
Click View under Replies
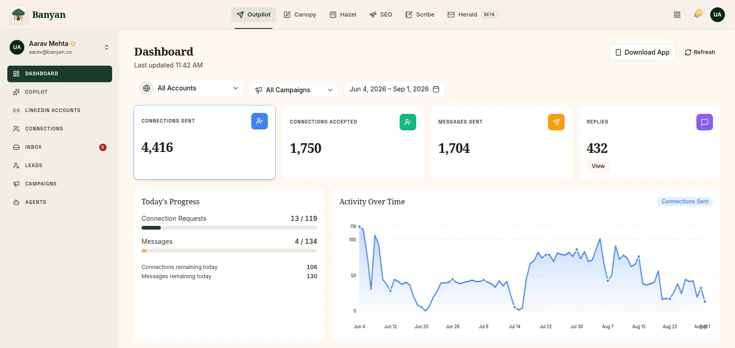[598, 166]
